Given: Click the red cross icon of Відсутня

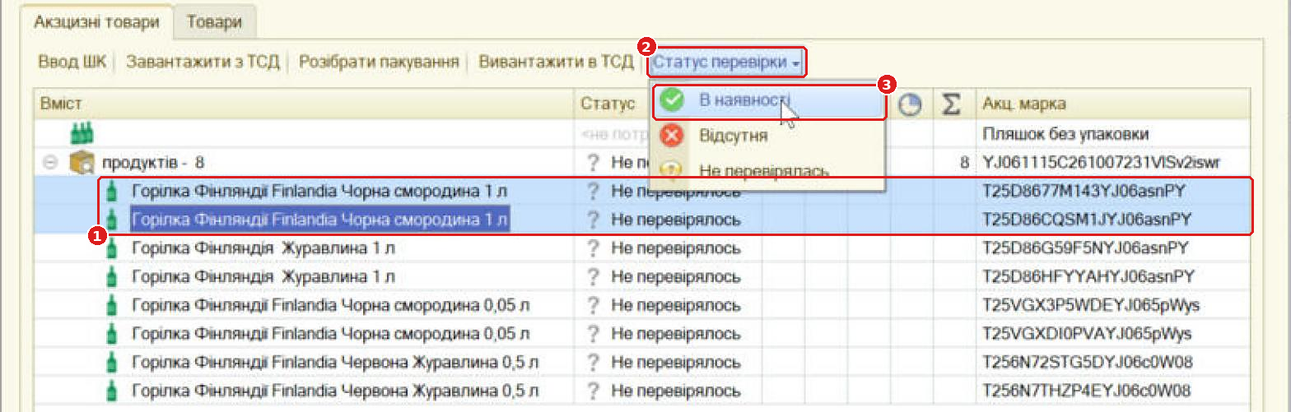Looking at the screenshot, I should tap(673, 136).
